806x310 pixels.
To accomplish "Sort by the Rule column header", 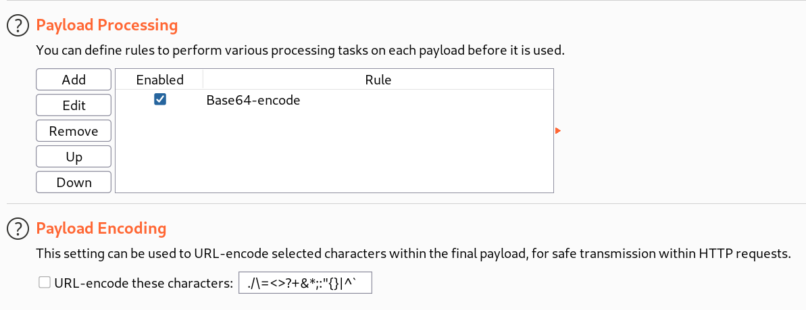I will point(378,80).
